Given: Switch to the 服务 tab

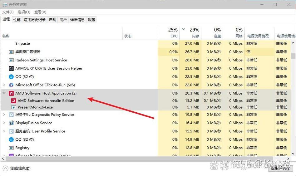Looking at the screenshot, I should [91, 20].
